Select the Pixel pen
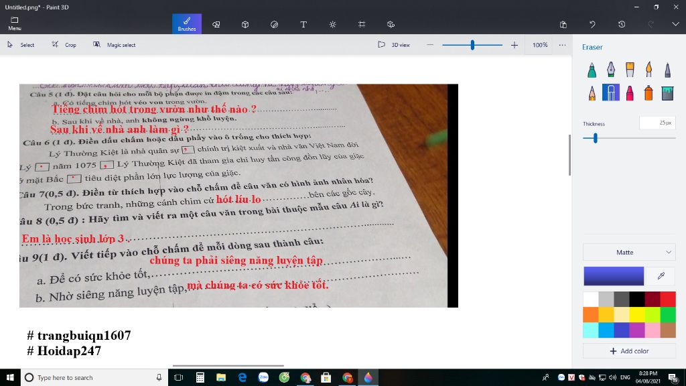 click(668, 70)
